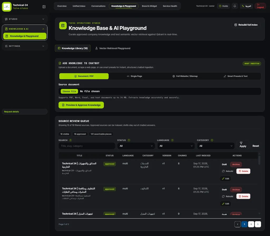Open the Service Health tab
Viewport: 270px width, 236px height.
click(x=170, y=6)
